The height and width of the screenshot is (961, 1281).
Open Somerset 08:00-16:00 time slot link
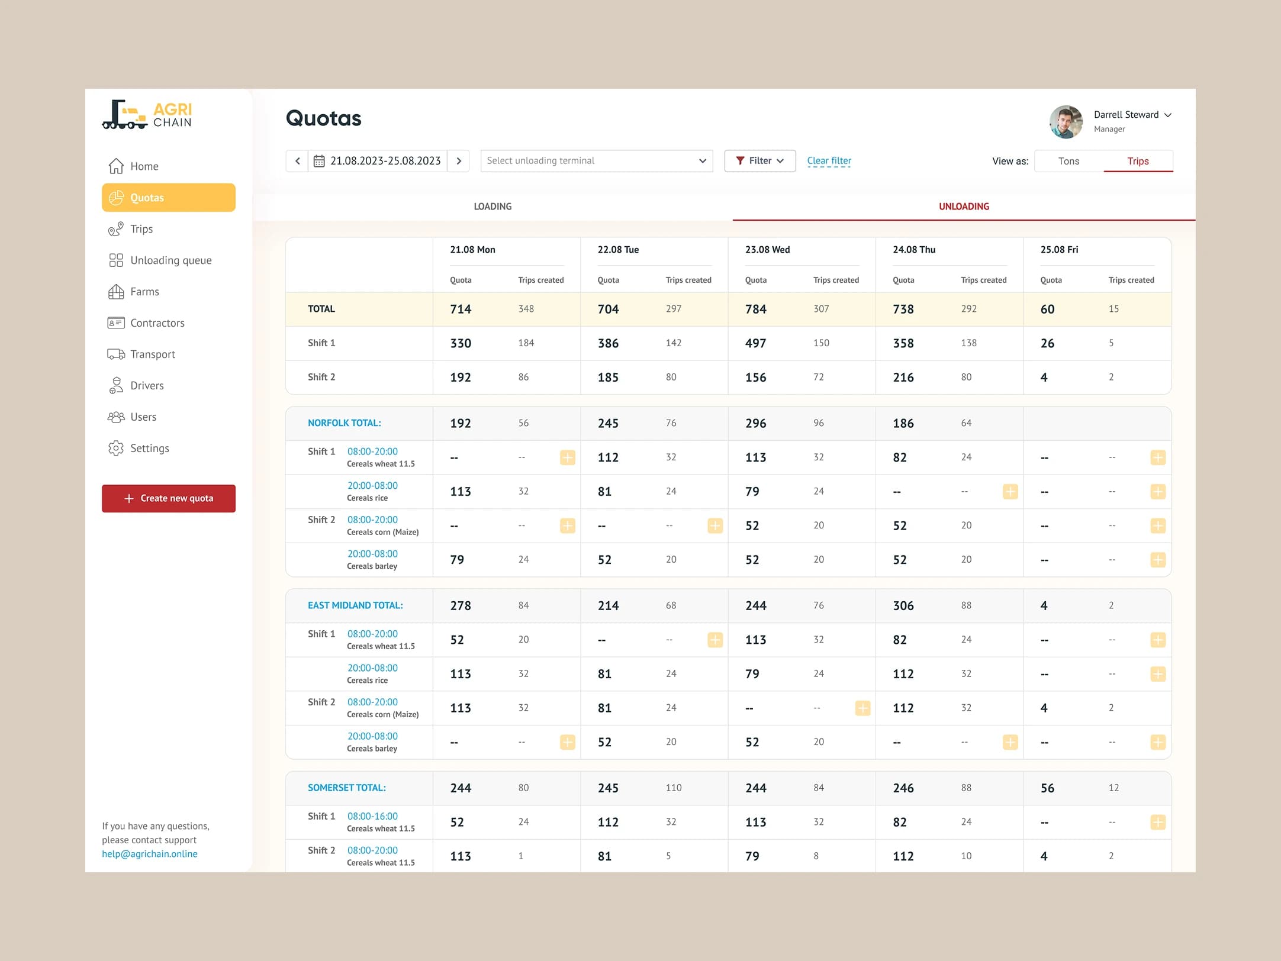[x=372, y=816]
